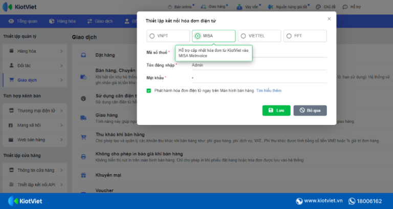This screenshot has height=209, width=393.
Task: Click the Lưu save button
Action: [x=276, y=110]
